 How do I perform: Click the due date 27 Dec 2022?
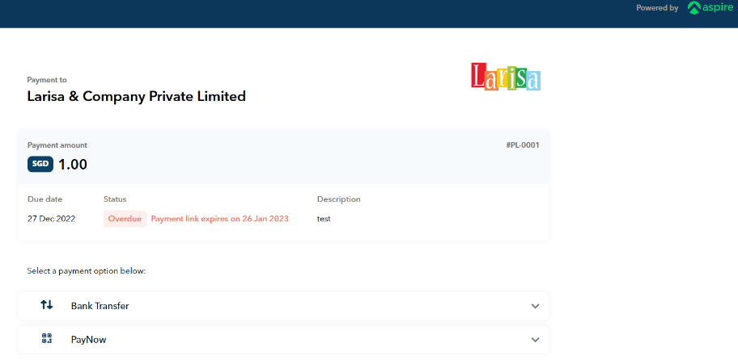pos(51,219)
